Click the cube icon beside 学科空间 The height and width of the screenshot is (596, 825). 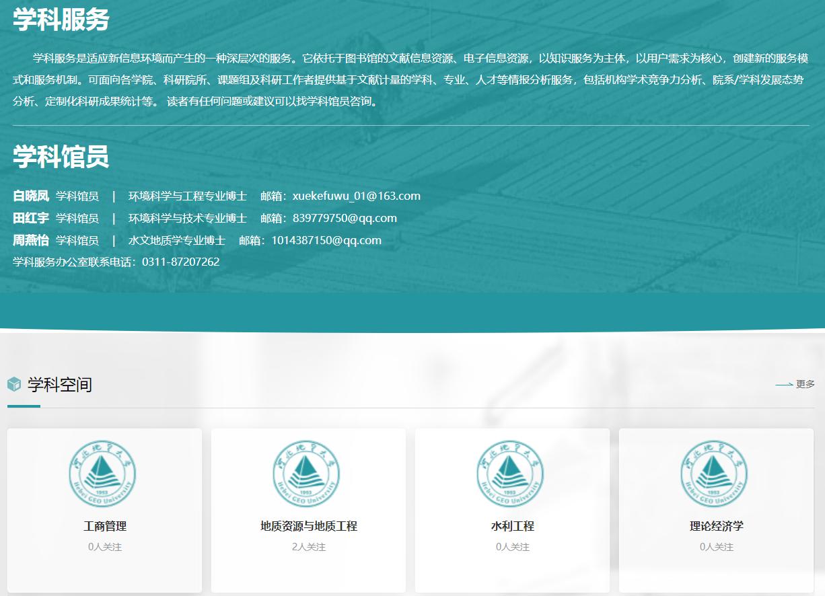14,384
